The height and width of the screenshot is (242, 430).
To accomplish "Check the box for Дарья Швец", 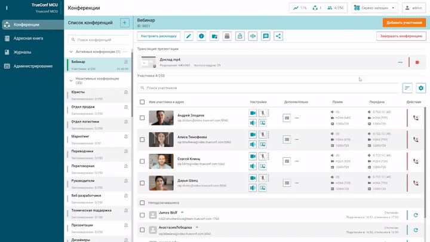I will [x=142, y=183].
